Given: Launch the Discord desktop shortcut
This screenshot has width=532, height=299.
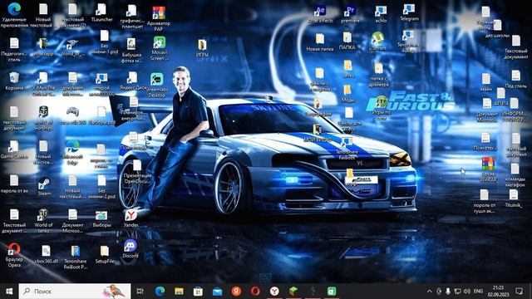Looking at the screenshot, I should [131, 249].
